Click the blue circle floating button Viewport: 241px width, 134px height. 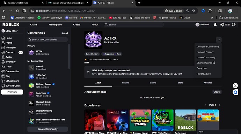[235, 92]
